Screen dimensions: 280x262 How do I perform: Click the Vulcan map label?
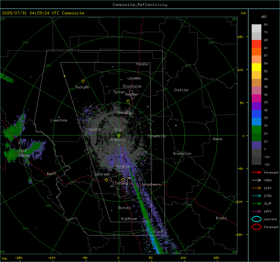(x=158, y=231)
